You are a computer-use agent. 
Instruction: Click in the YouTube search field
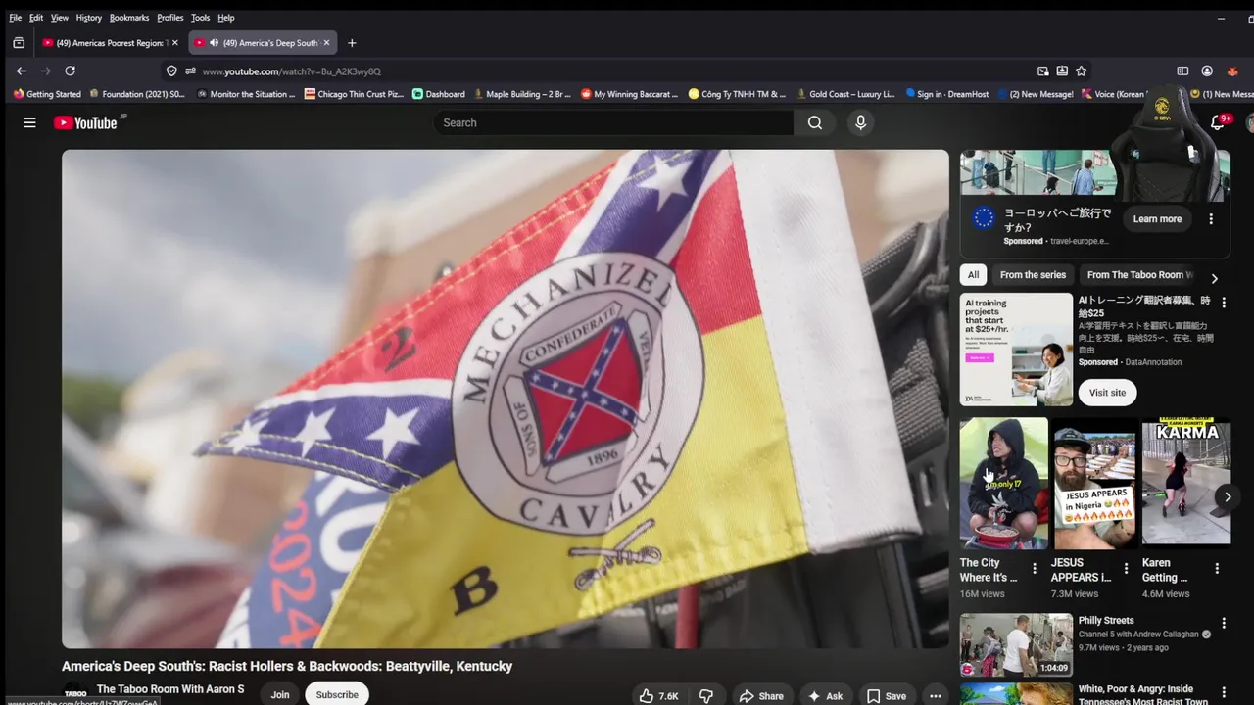tap(614, 122)
